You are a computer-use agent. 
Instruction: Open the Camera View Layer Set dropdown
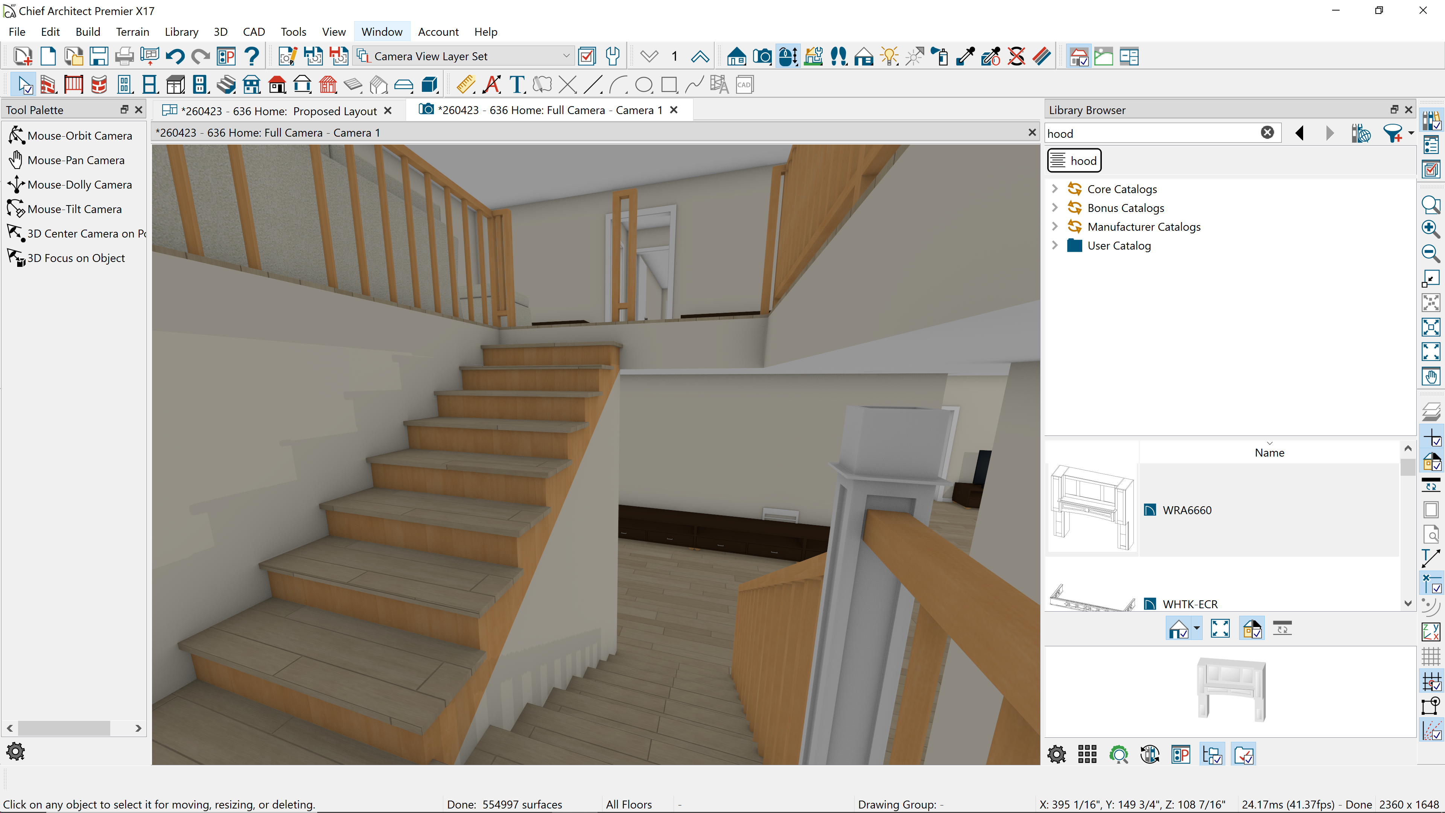coord(566,56)
